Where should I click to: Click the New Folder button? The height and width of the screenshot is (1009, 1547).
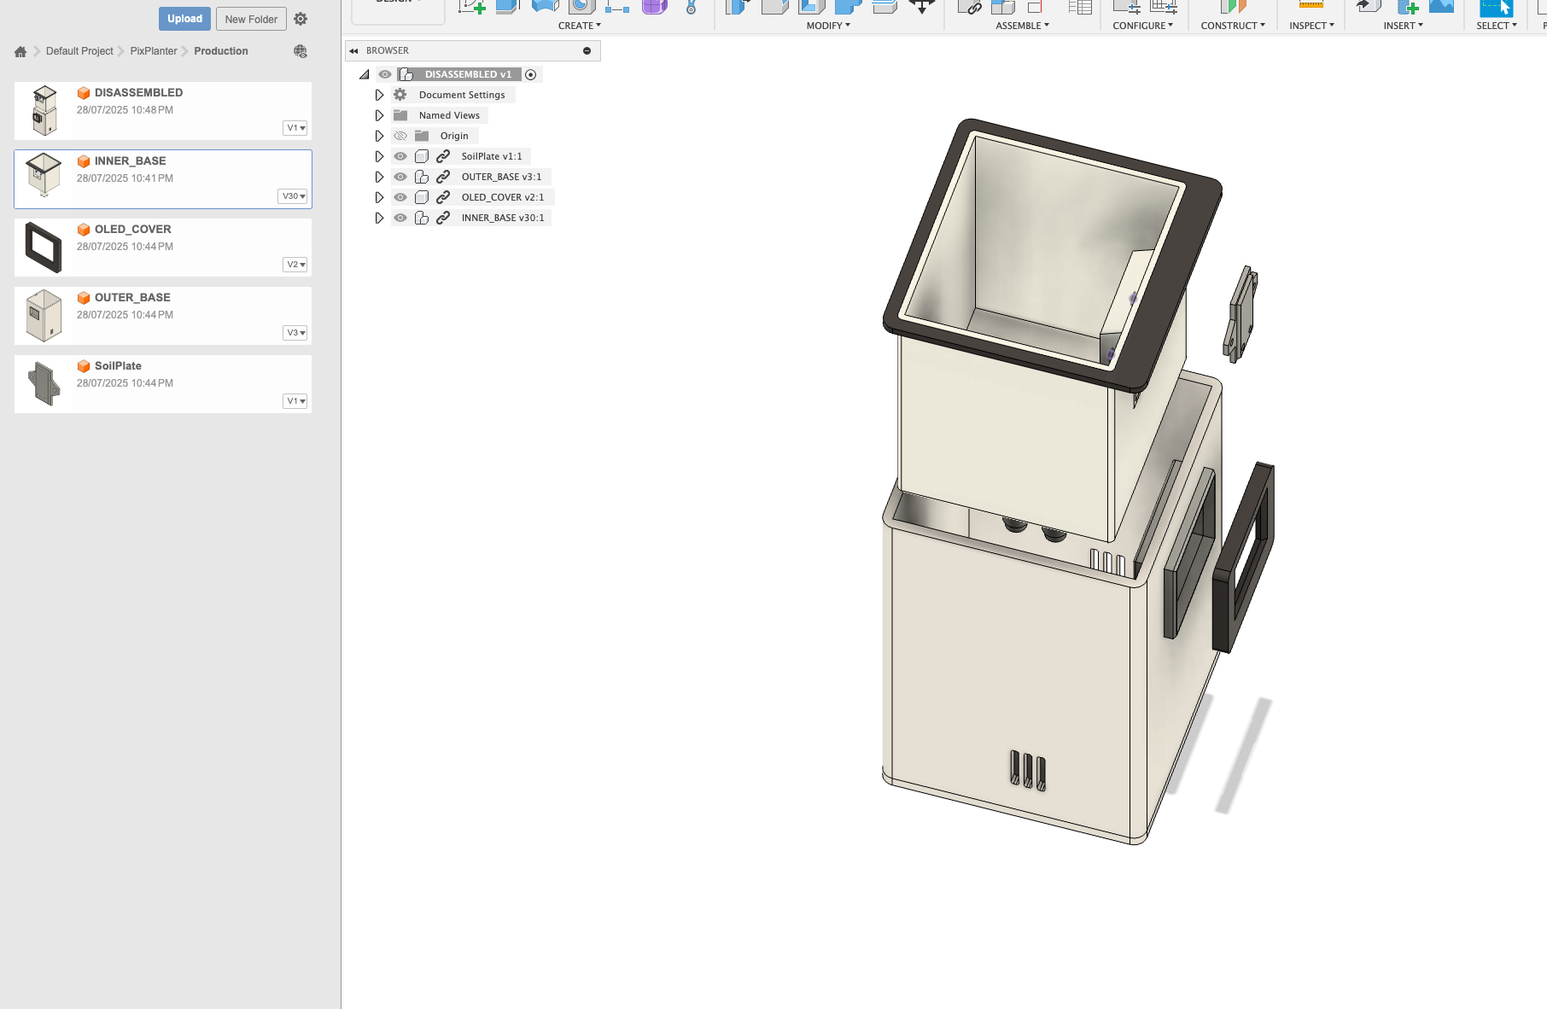(251, 19)
